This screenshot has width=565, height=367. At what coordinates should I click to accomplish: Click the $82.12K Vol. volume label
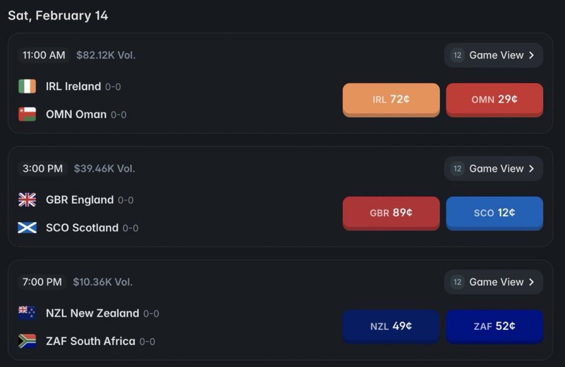pyautogui.click(x=106, y=55)
